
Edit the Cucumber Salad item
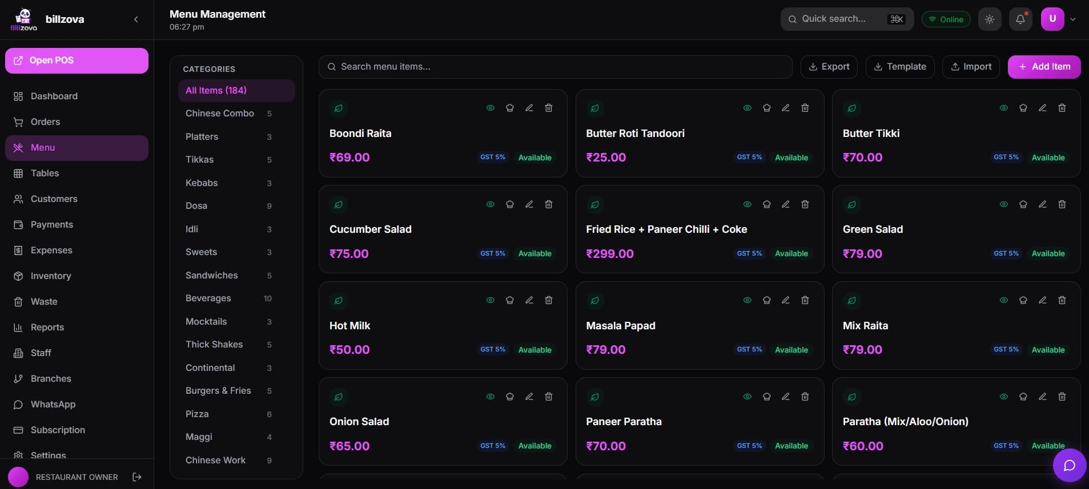529,204
